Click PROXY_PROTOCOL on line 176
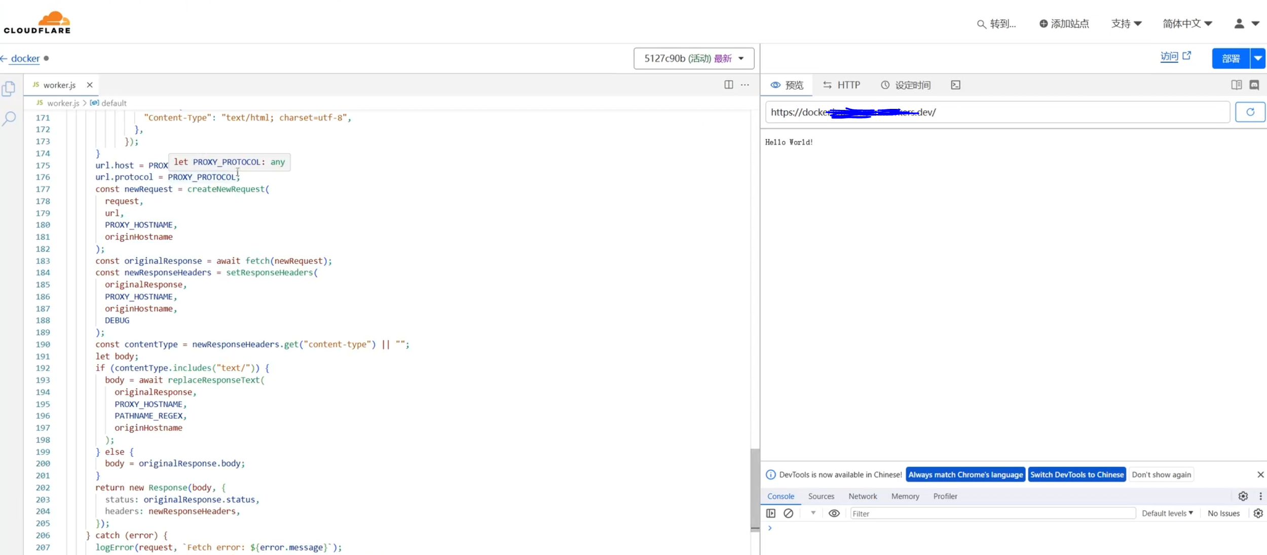 coord(202,177)
